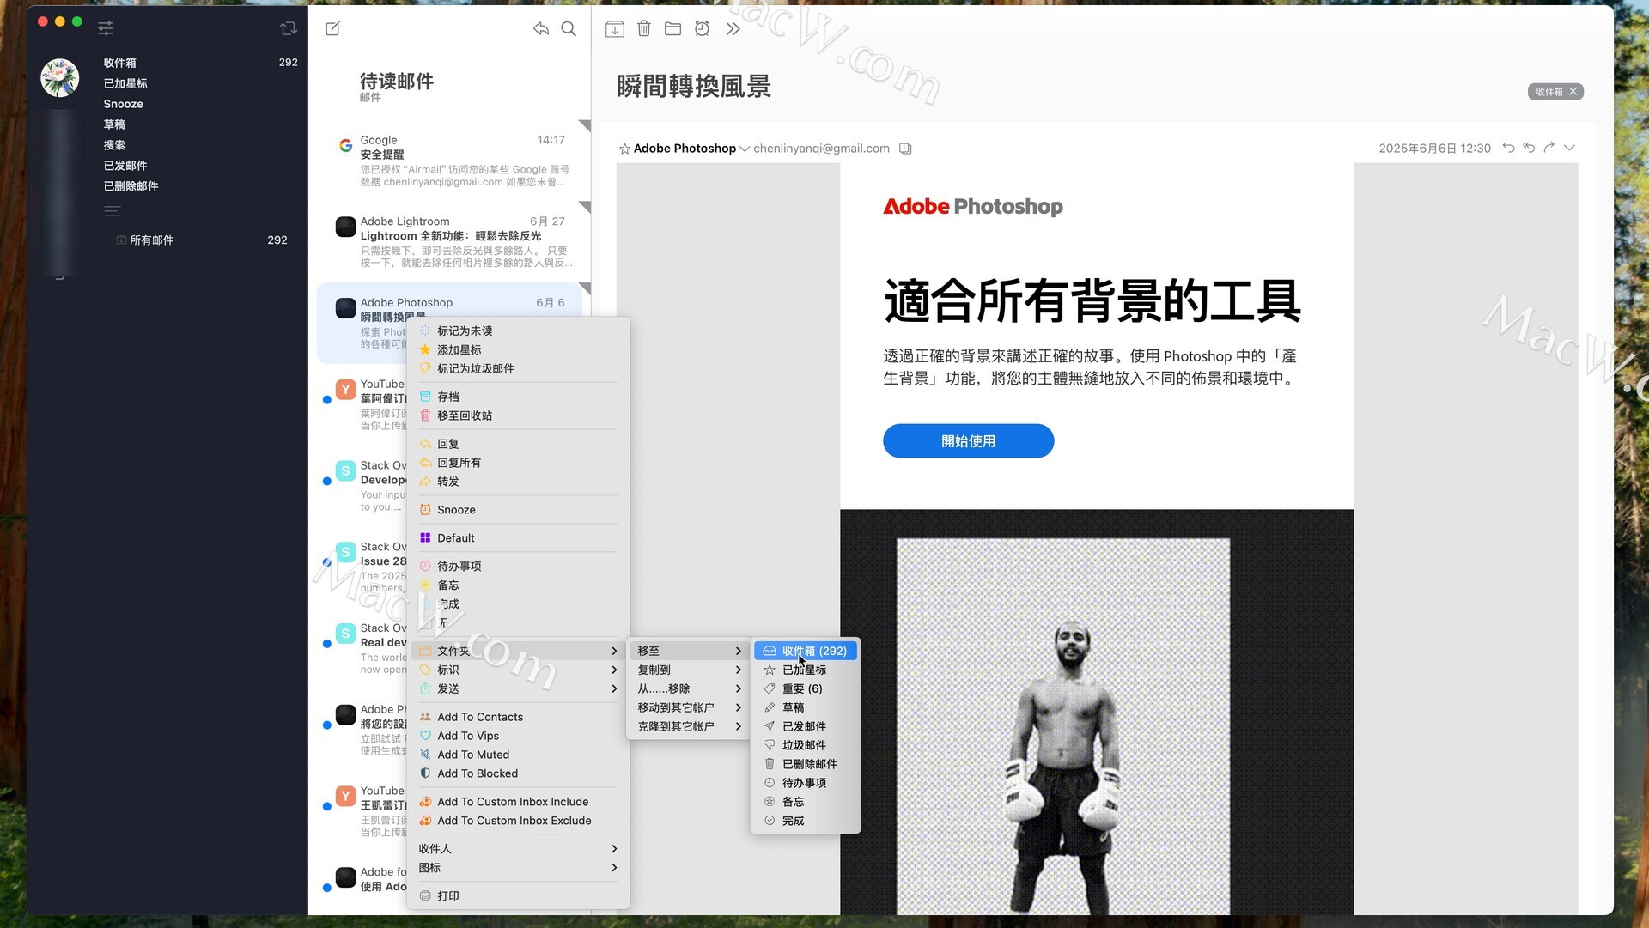The width and height of the screenshot is (1649, 928).
Task: Move message to 完成 in folder submenu
Action: (806, 821)
